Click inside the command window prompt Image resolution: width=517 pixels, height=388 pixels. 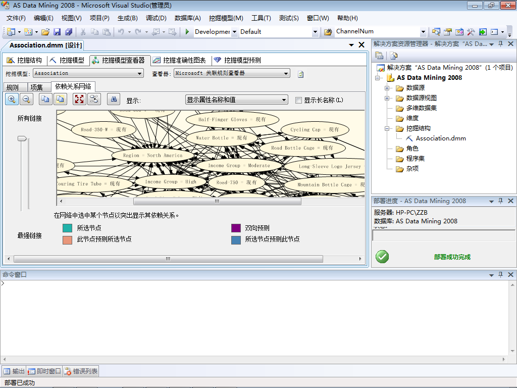click(x=254, y=317)
